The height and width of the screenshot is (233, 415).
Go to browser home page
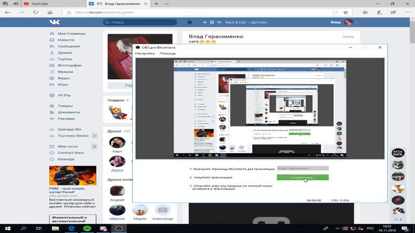pos(50,12)
